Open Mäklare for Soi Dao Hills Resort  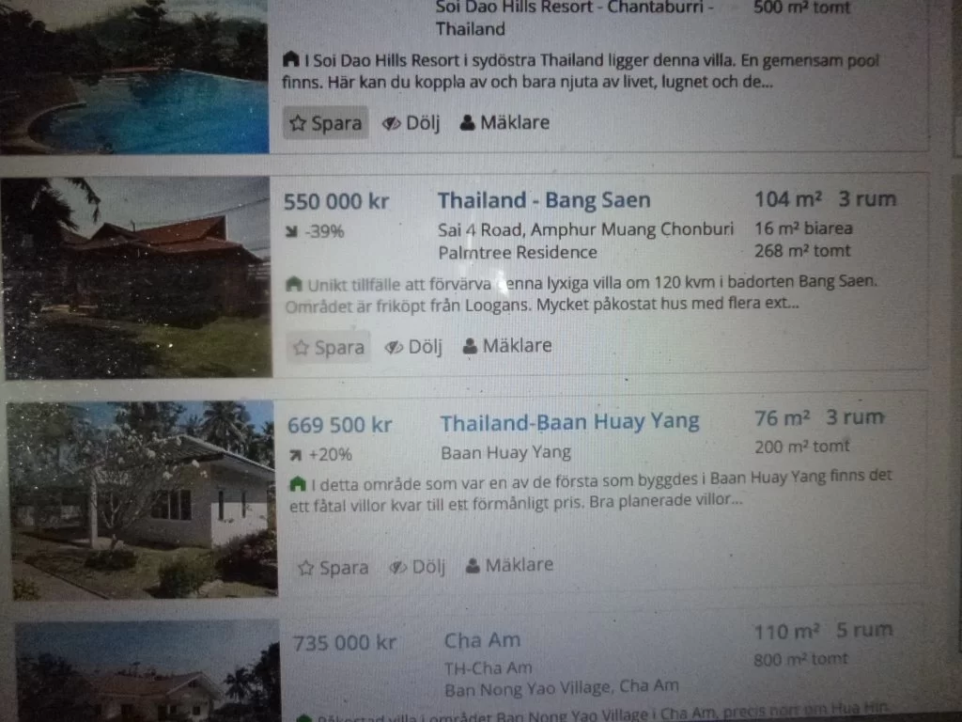[x=504, y=122]
